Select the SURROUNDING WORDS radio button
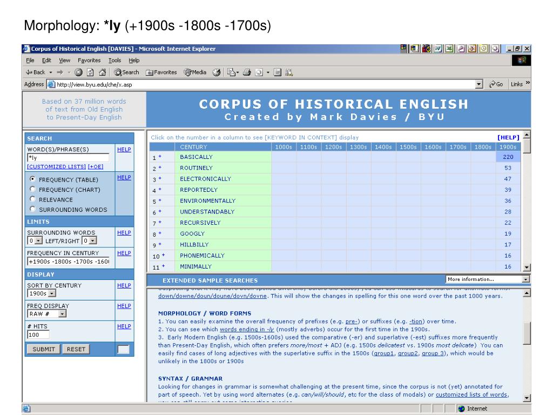 (33, 209)
